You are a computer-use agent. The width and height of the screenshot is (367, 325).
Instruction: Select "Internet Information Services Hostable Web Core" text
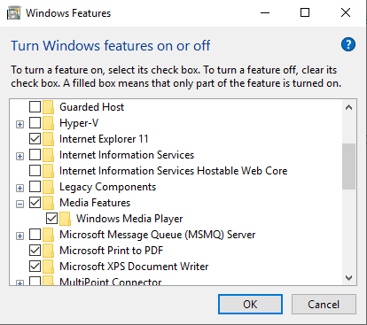pos(174,171)
